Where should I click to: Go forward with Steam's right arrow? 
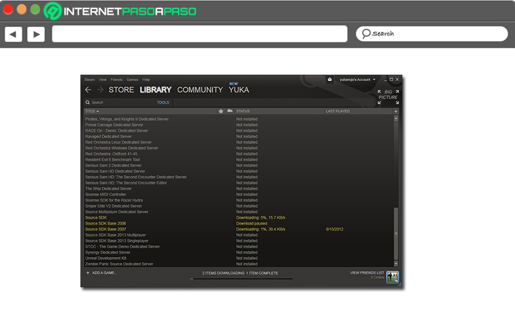pyautogui.click(x=100, y=90)
